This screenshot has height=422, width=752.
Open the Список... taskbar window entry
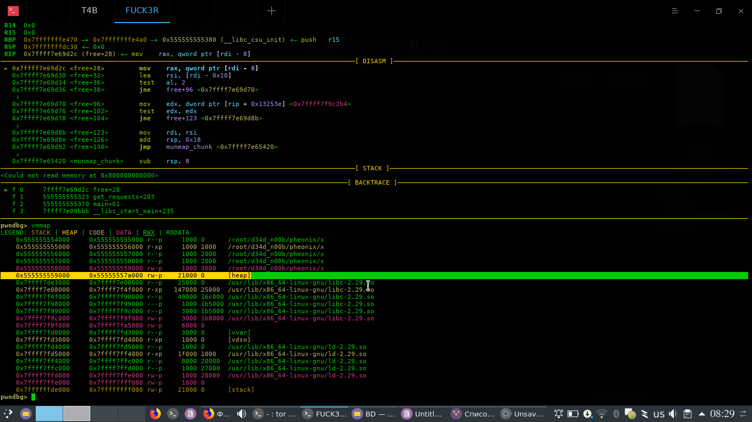tap(472, 414)
